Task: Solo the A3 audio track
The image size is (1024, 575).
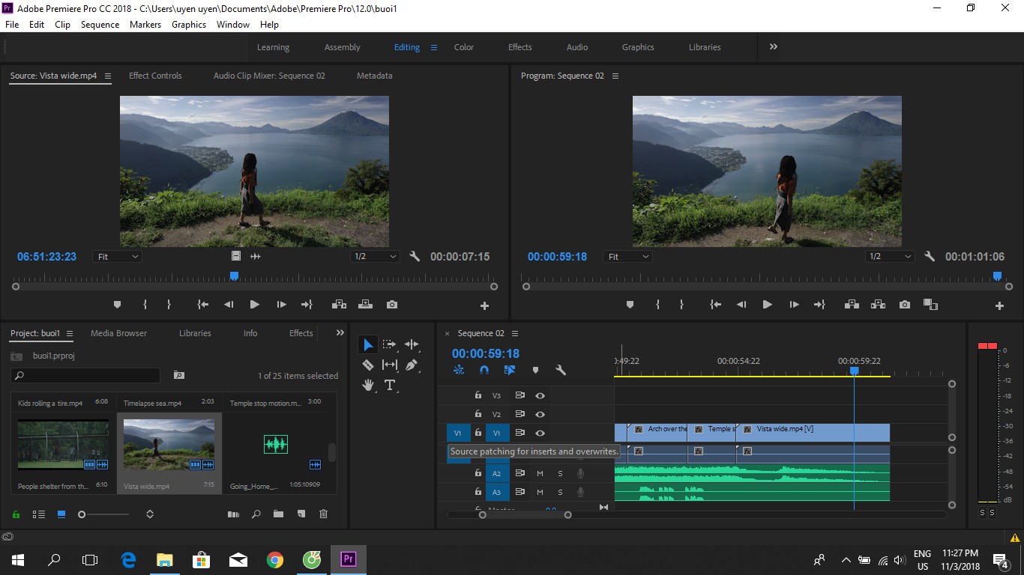Action: pos(560,492)
